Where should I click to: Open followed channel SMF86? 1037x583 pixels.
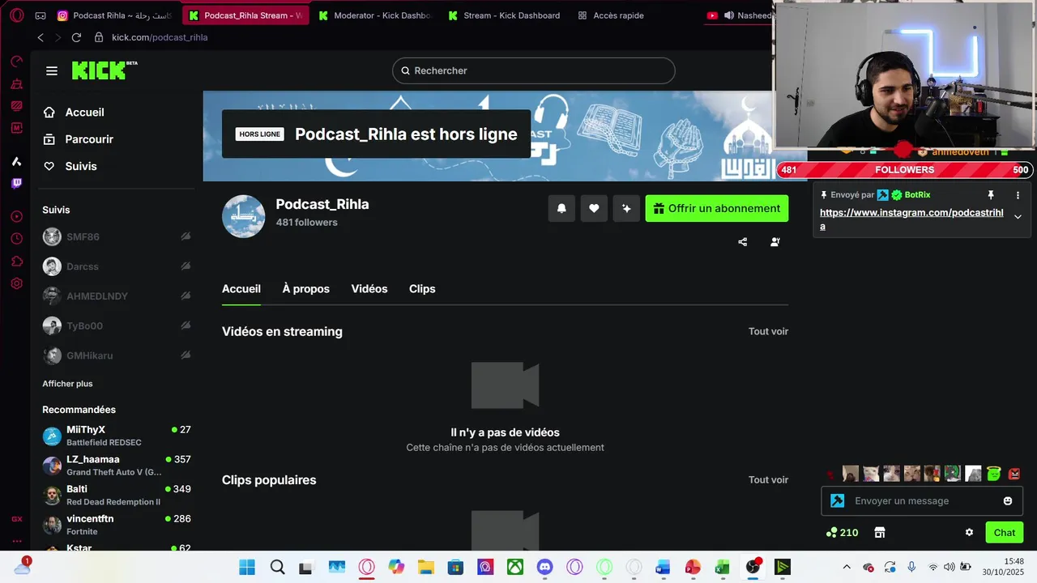tap(117, 236)
